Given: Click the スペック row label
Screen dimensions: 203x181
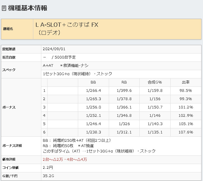Looking at the screenshot, I should (x=9, y=70).
